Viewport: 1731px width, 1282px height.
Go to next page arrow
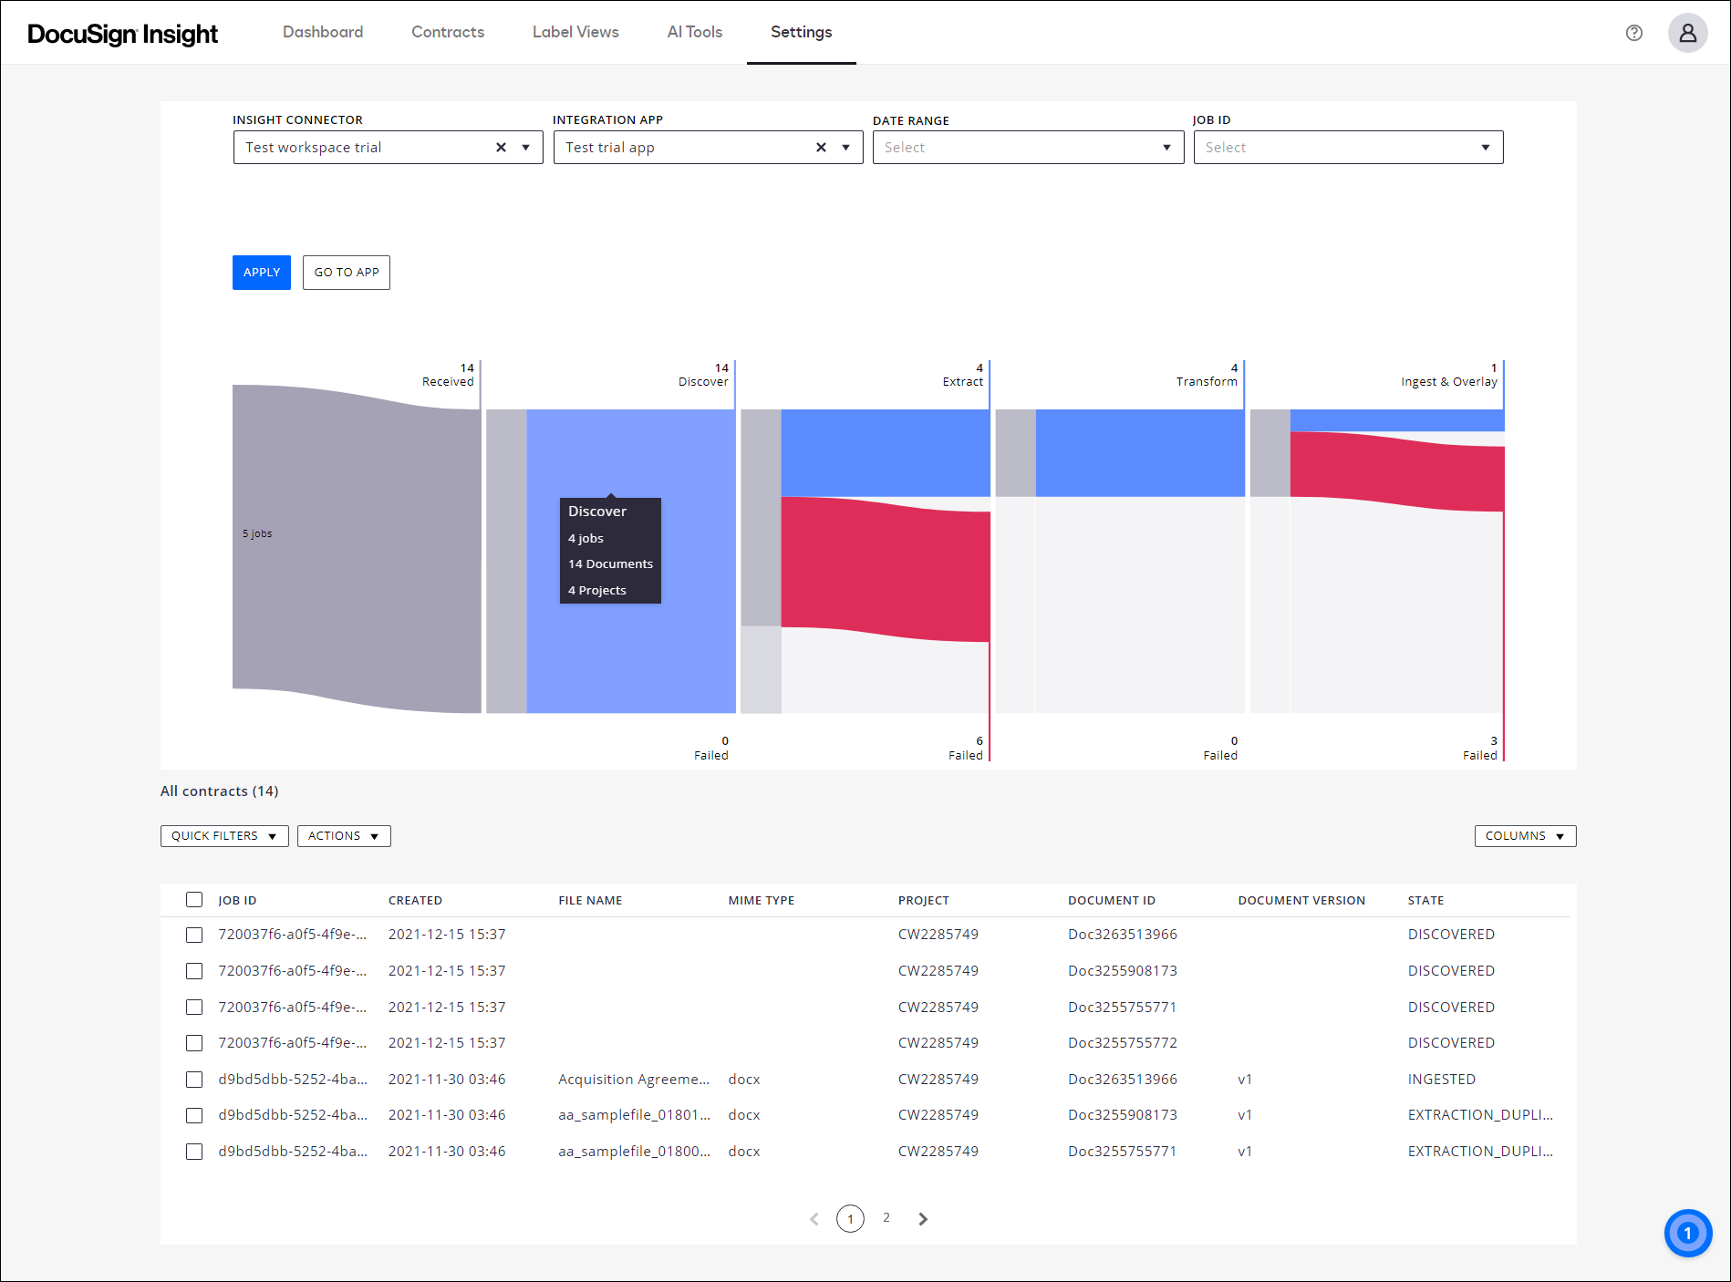tap(923, 1219)
